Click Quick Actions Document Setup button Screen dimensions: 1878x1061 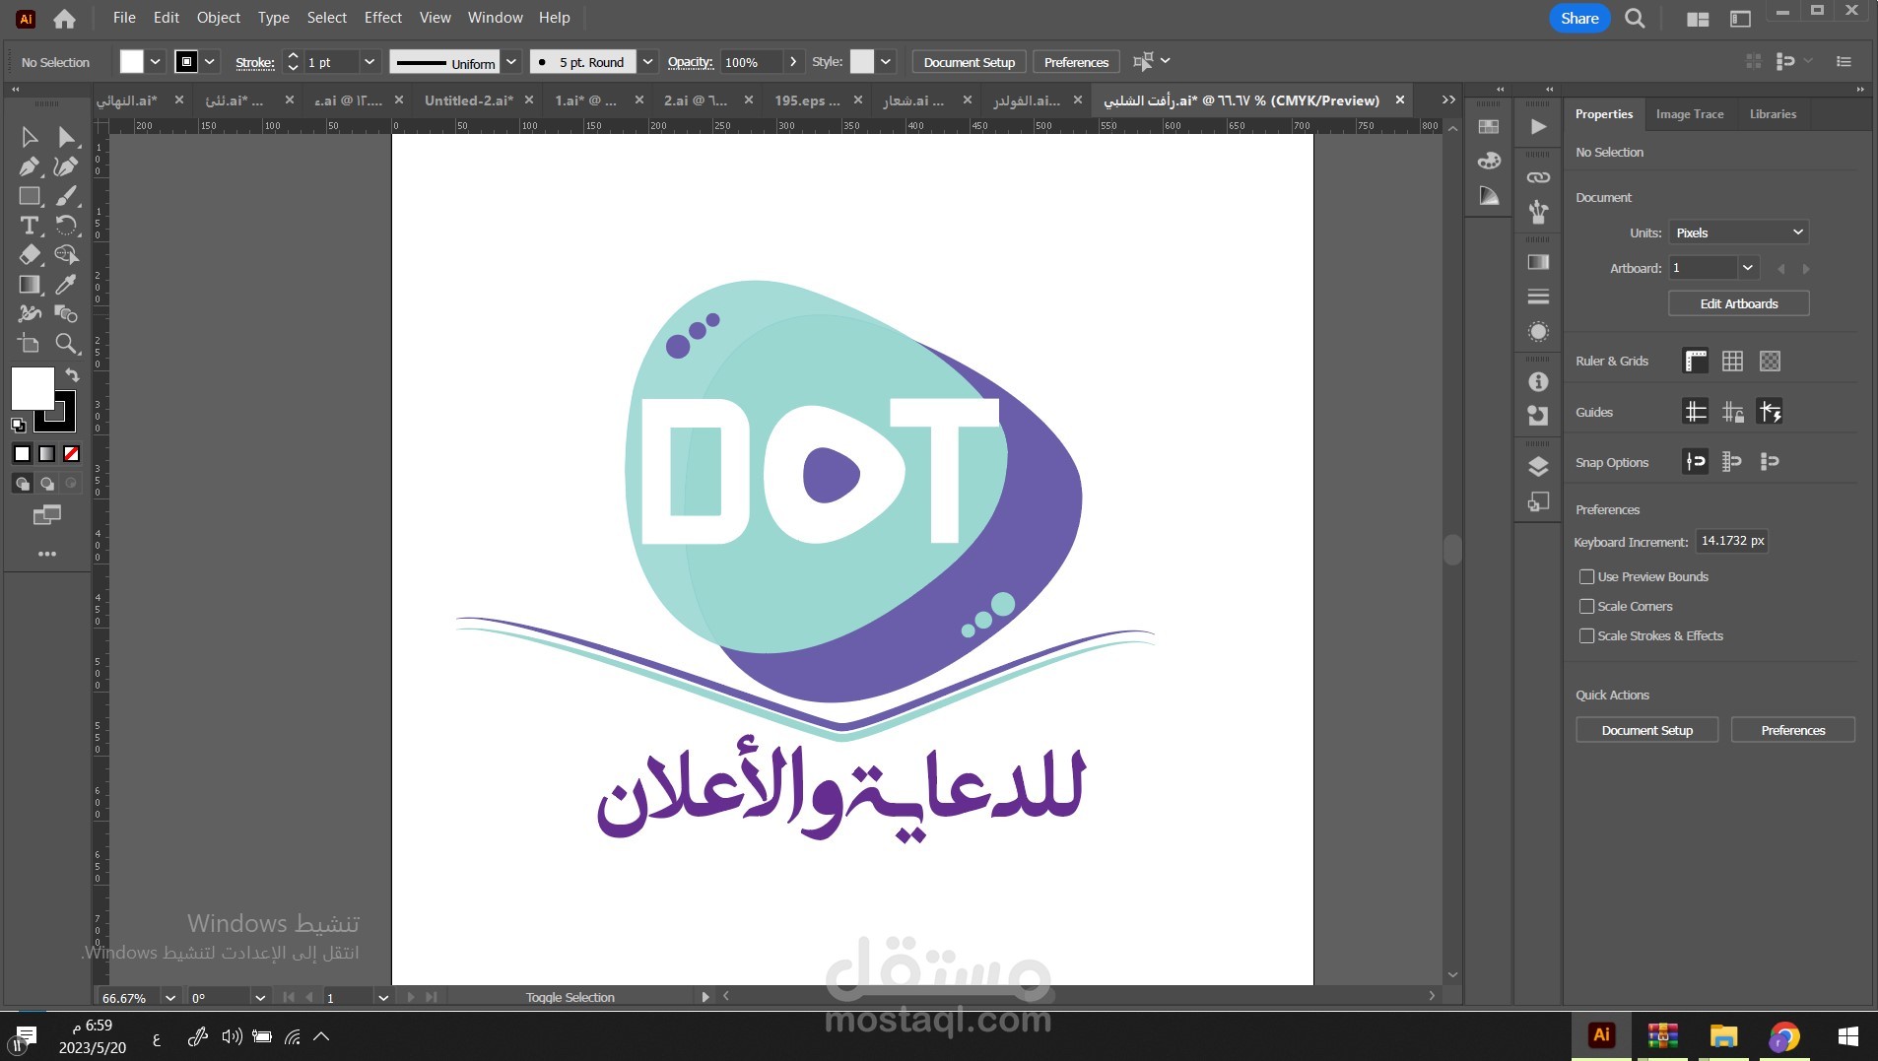pos(1646,730)
